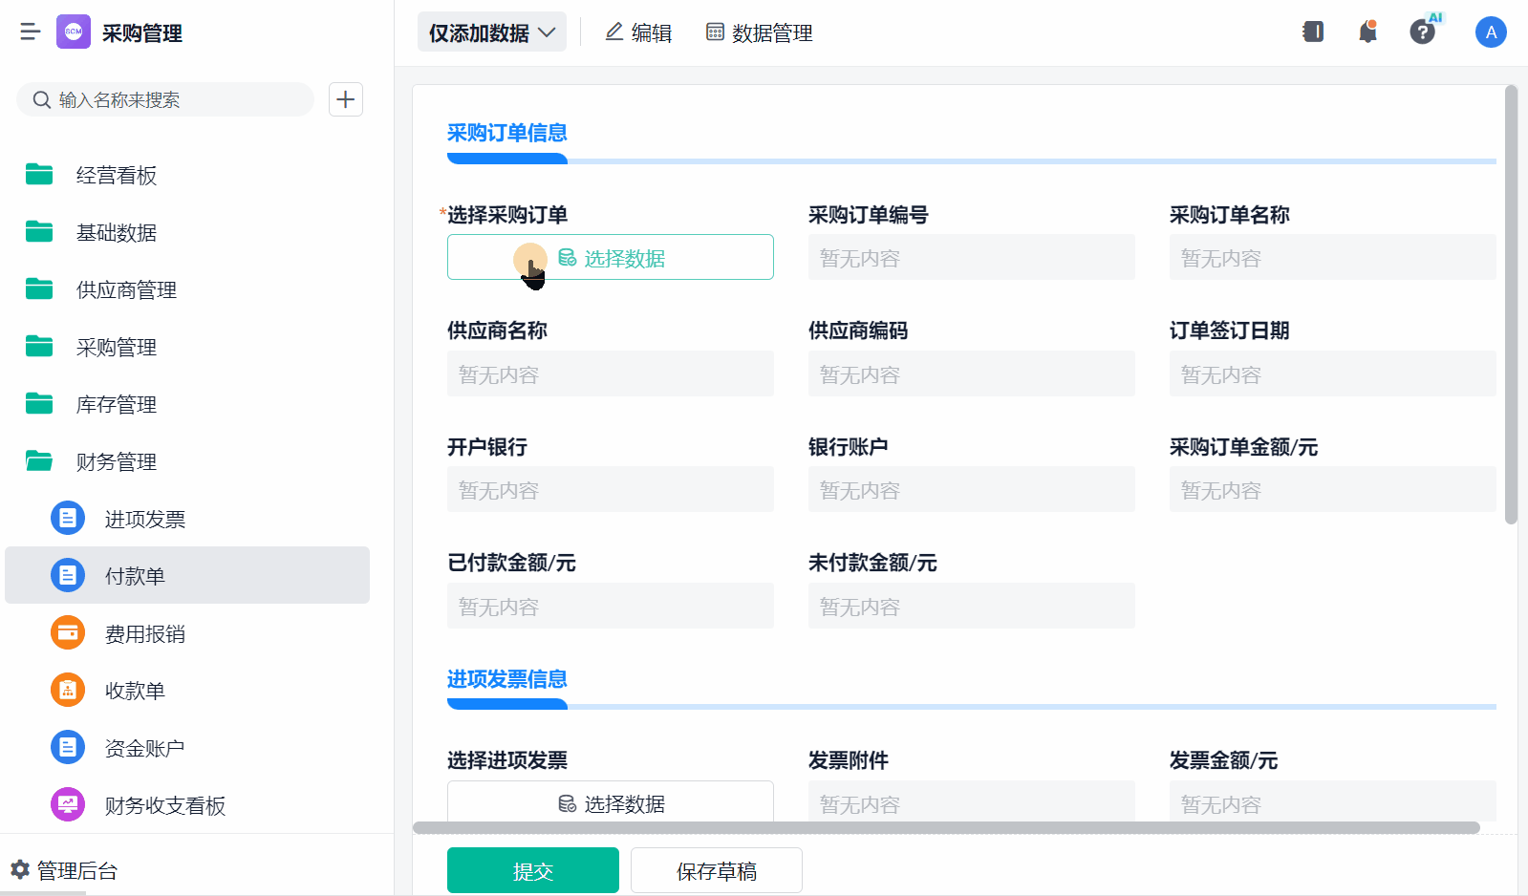Click the 采购订单名称 field

pyautogui.click(x=1333, y=258)
